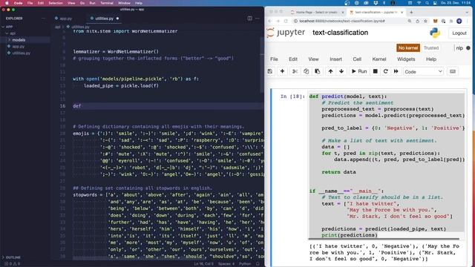475x267 pixels.
Task: Cut selected cell with the scissors icon
Action: click(295, 71)
